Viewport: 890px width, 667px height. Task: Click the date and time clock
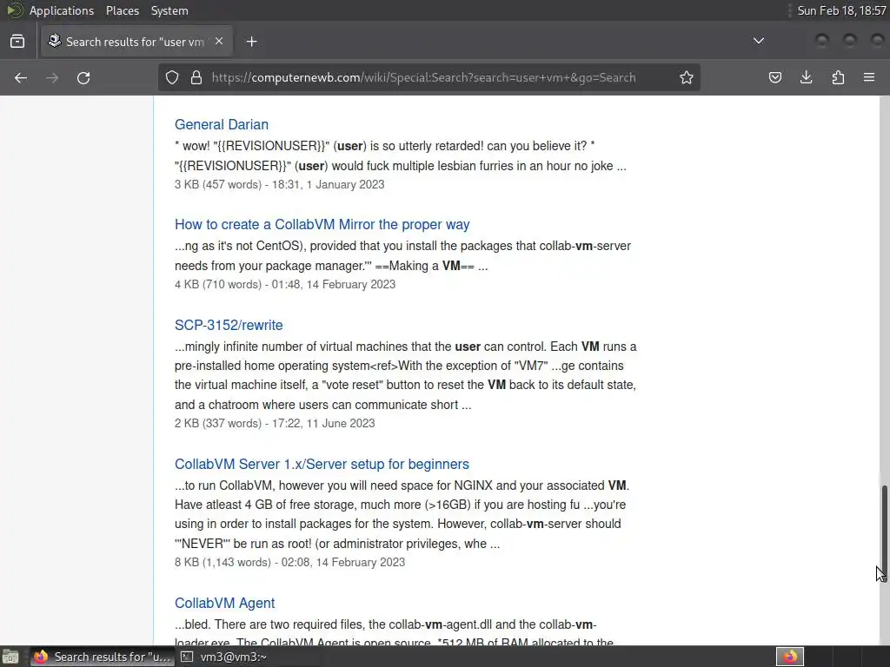point(841,10)
